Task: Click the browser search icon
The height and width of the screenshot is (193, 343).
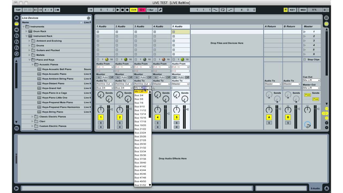Action: click(88, 18)
